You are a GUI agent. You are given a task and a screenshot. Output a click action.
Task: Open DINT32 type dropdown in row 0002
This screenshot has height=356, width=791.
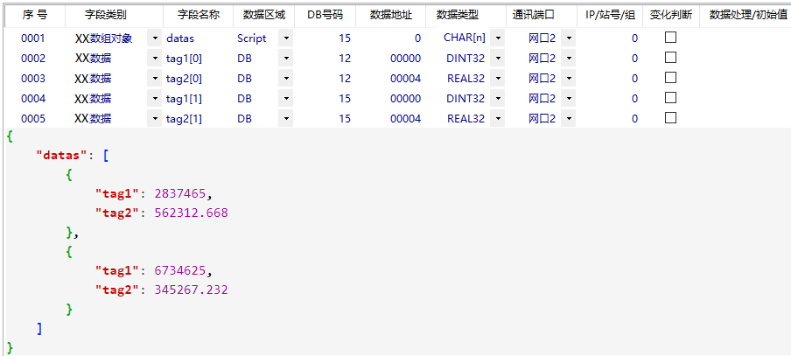point(496,59)
